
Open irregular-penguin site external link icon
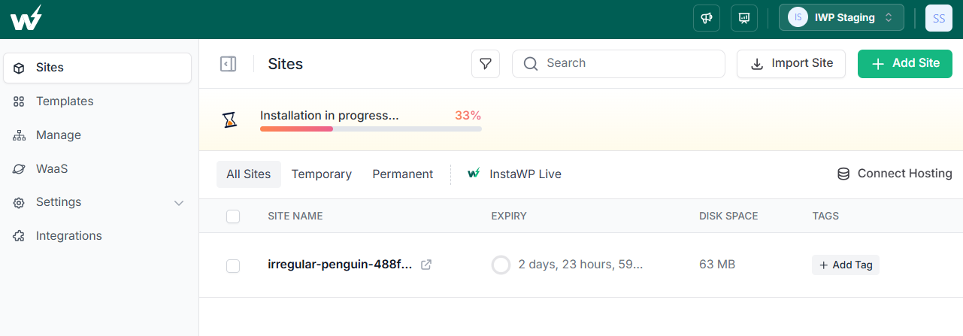[426, 265]
